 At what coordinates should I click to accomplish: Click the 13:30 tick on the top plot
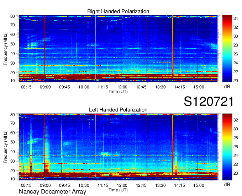click(x=161, y=87)
